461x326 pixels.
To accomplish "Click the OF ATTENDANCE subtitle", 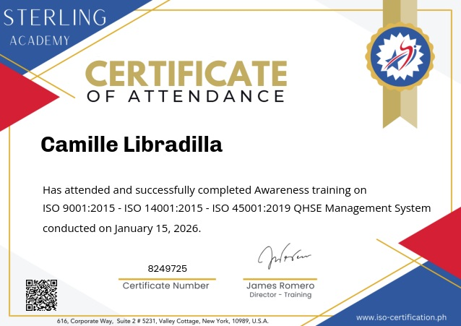I will 186,96.
